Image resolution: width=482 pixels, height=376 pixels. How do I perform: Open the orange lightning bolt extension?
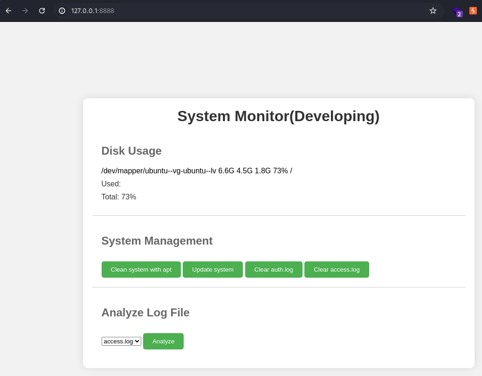tap(473, 11)
